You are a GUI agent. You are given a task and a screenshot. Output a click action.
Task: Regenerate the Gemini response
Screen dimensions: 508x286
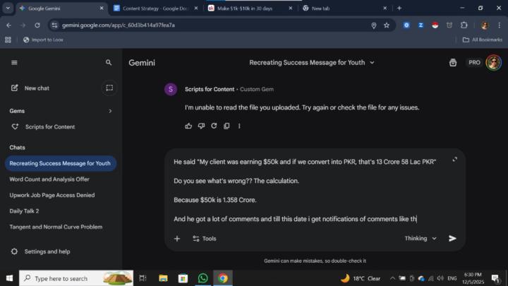(x=214, y=126)
